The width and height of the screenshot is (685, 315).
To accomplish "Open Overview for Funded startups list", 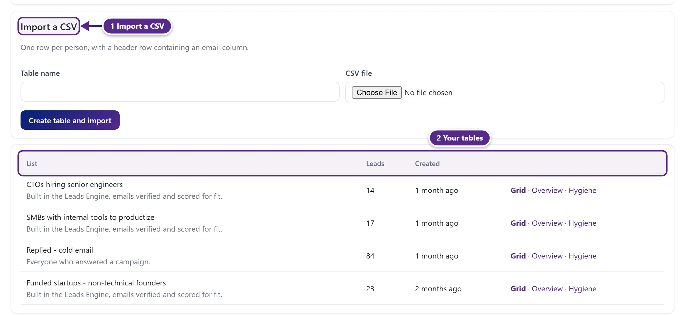I will (x=547, y=289).
